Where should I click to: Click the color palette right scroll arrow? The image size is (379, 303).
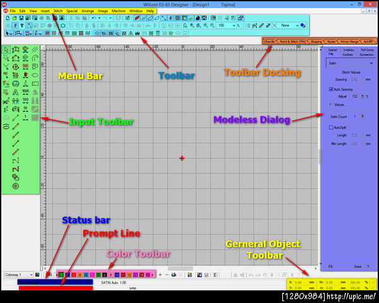point(152,275)
